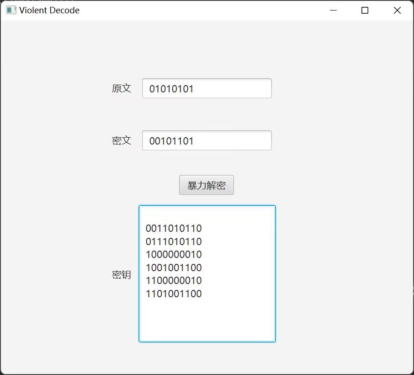Screen dimensions: 414x375
Task: Focus the 原文 input containing 01010101
Action: (x=207, y=89)
